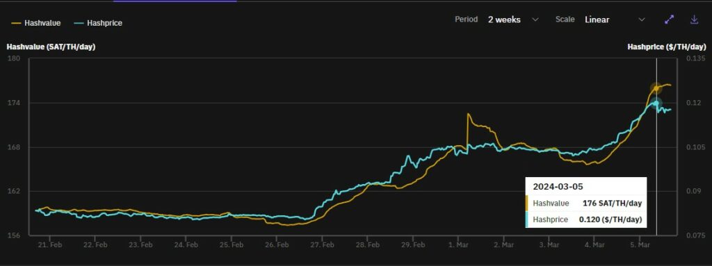
Task: Open the Scale dropdown showing Linear
Action: (x=615, y=19)
